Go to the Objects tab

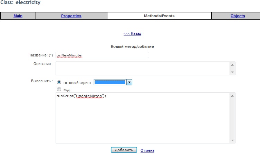point(238,16)
